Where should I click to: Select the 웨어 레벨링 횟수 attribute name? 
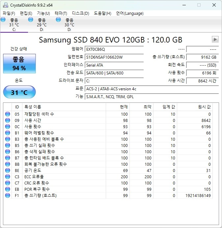(39, 133)
